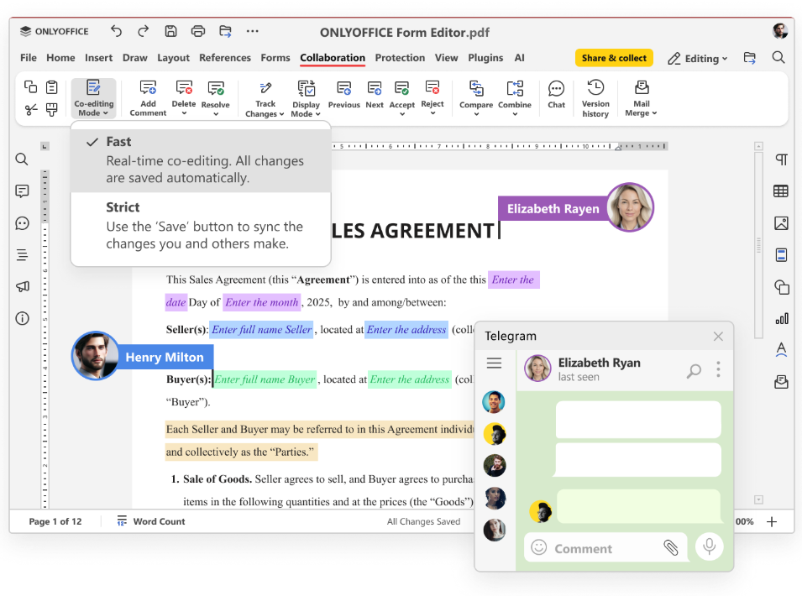The width and height of the screenshot is (802, 596).
Task: Open the About info icon in left sidebar
Action: tap(22, 318)
